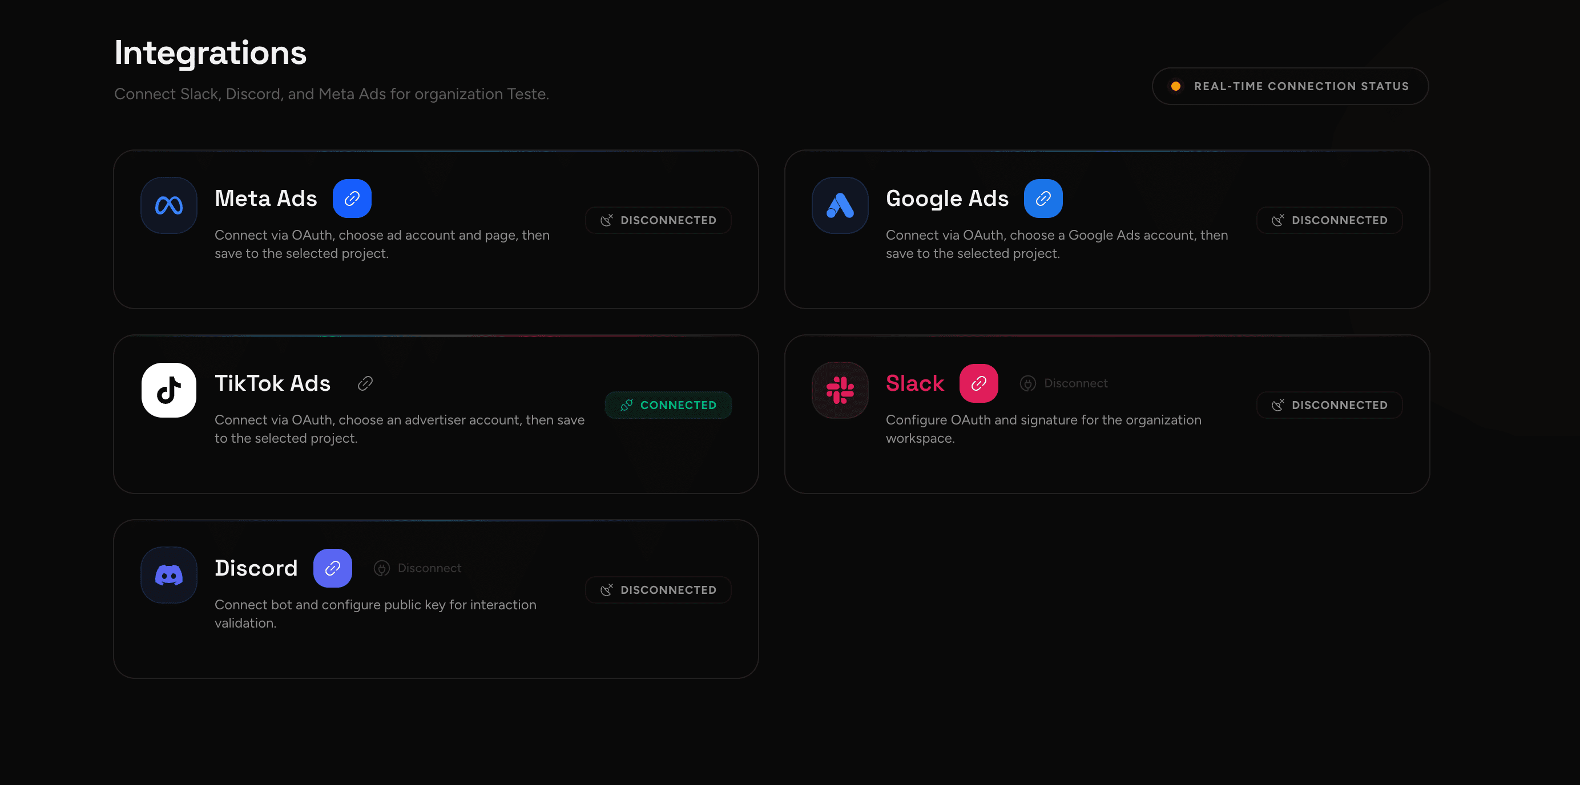Click the plug icon beside Discord Disconnect
This screenshot has width=1580, height=785.
coord(381,568)
